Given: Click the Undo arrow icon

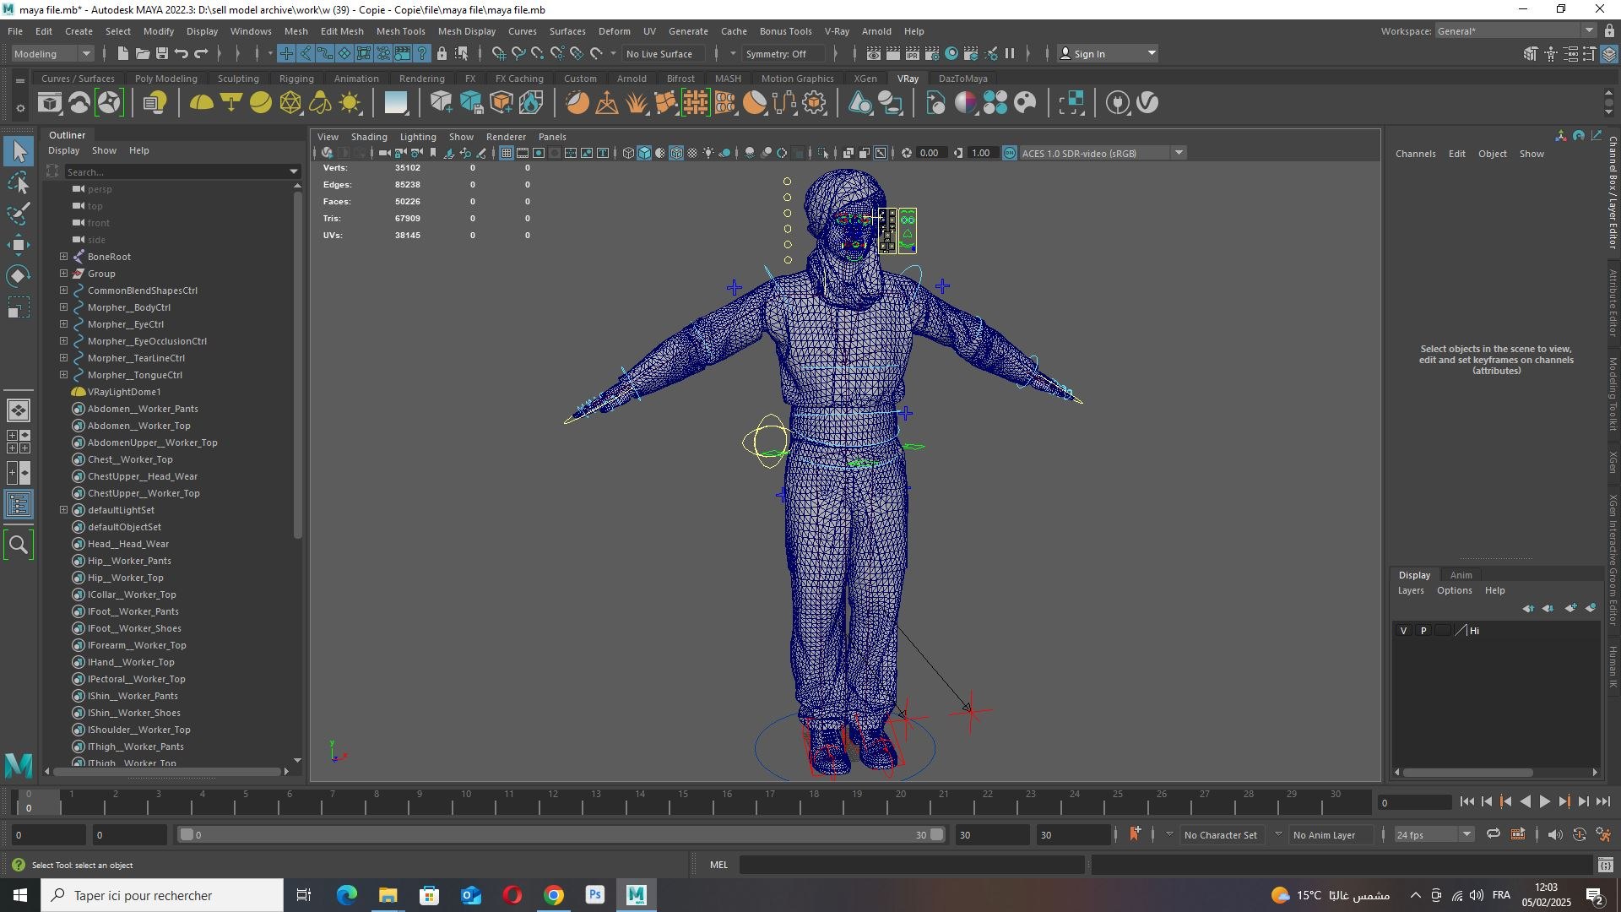Looking at the screenshot, I should point(181,53).
